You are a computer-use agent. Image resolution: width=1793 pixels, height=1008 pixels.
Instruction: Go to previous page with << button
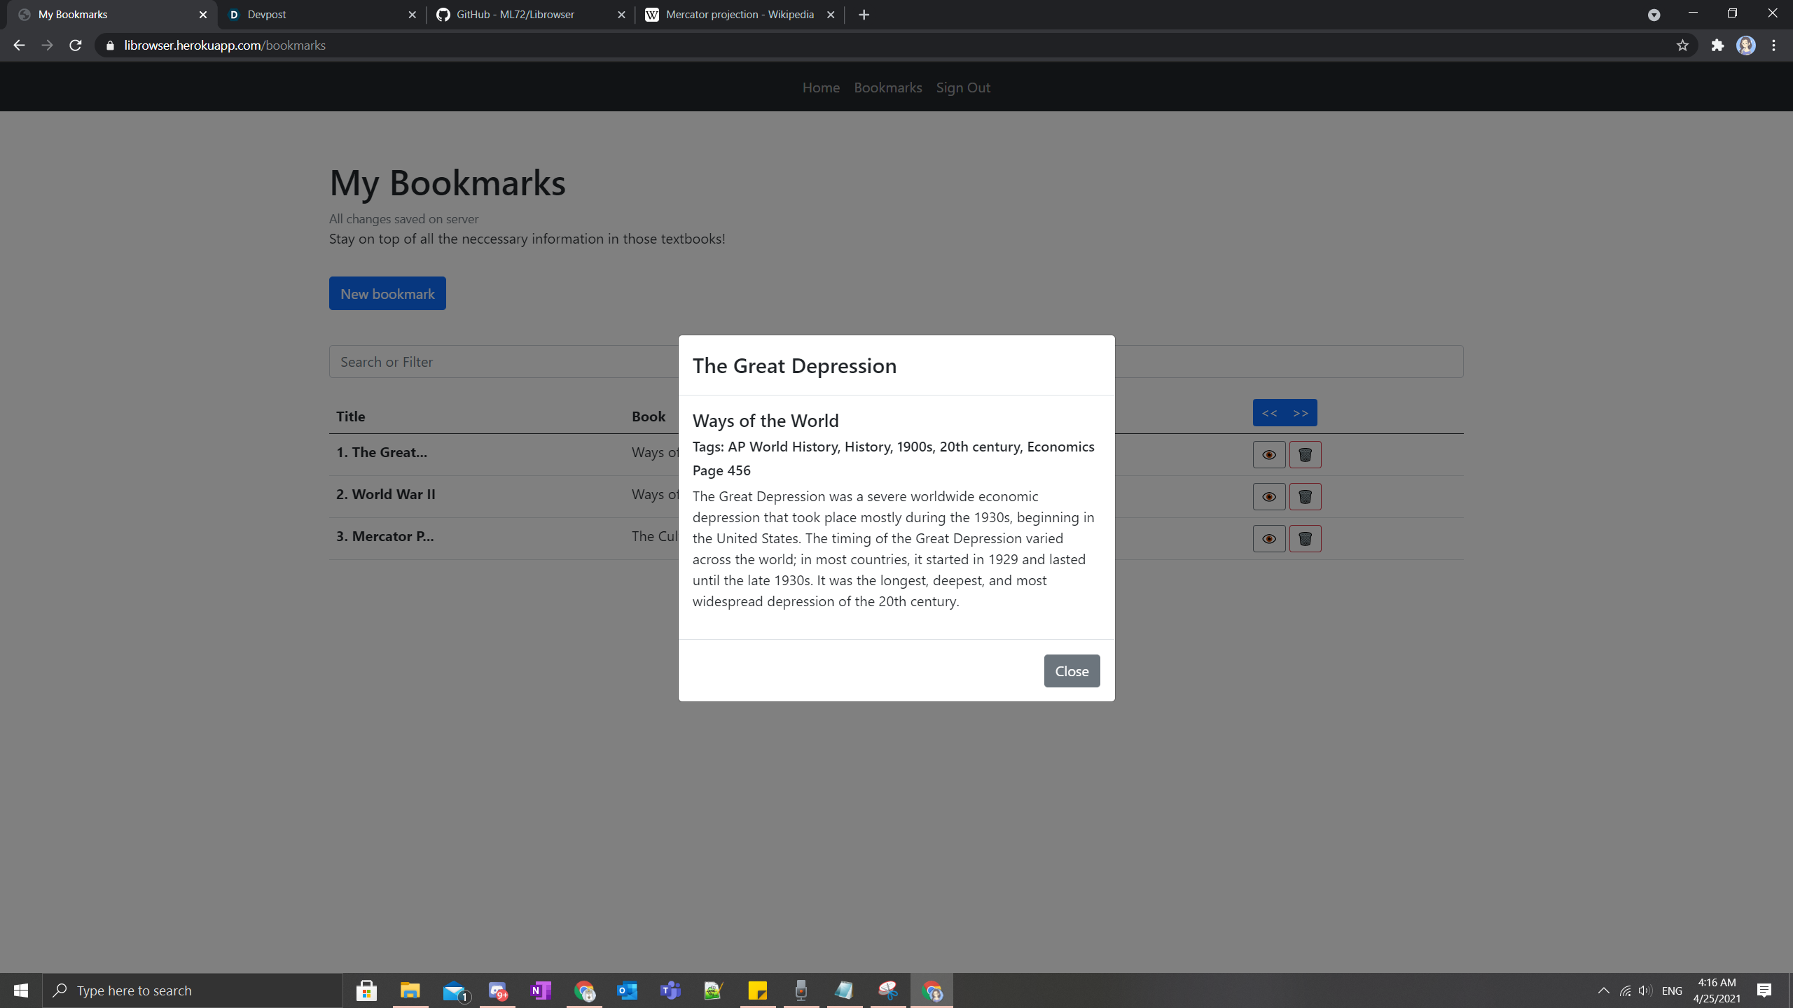[1269, 413]
